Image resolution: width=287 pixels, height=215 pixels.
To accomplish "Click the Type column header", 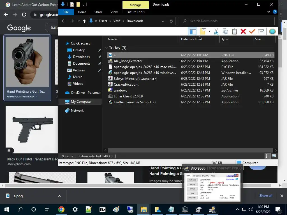I will click(x=225, y=39).
